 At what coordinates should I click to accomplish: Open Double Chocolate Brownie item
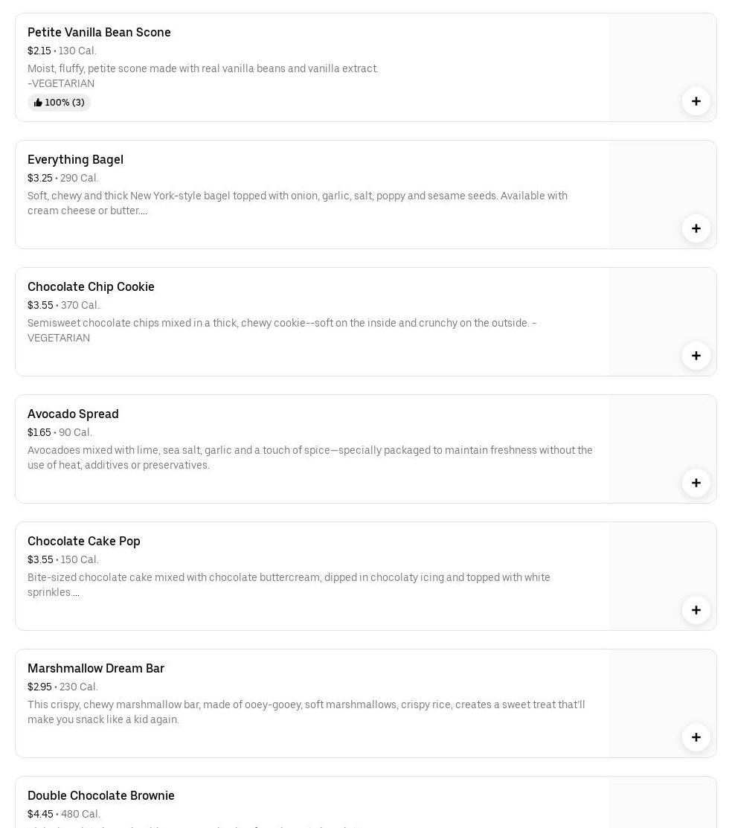pyautogui.click(x=101, y=795)
